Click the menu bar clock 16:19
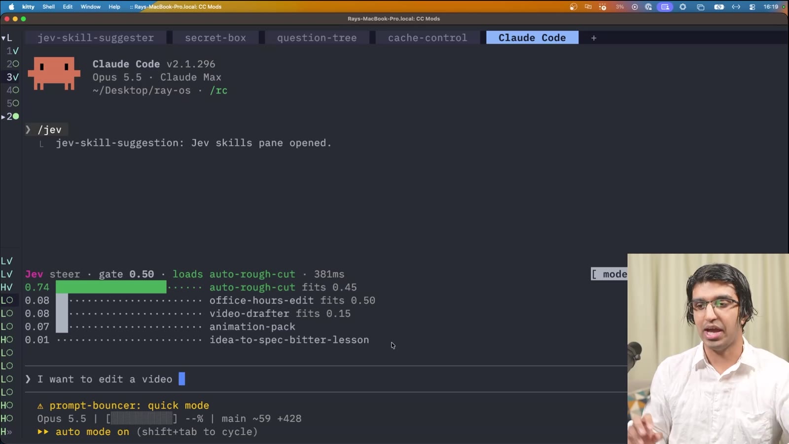 pyautogui.click(x=771, y=7)
